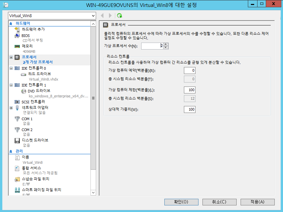Image resolution: width=283 pixels, height=212 pixels.
Task: Click the window title bar app icon
Action: pos(6,5)
